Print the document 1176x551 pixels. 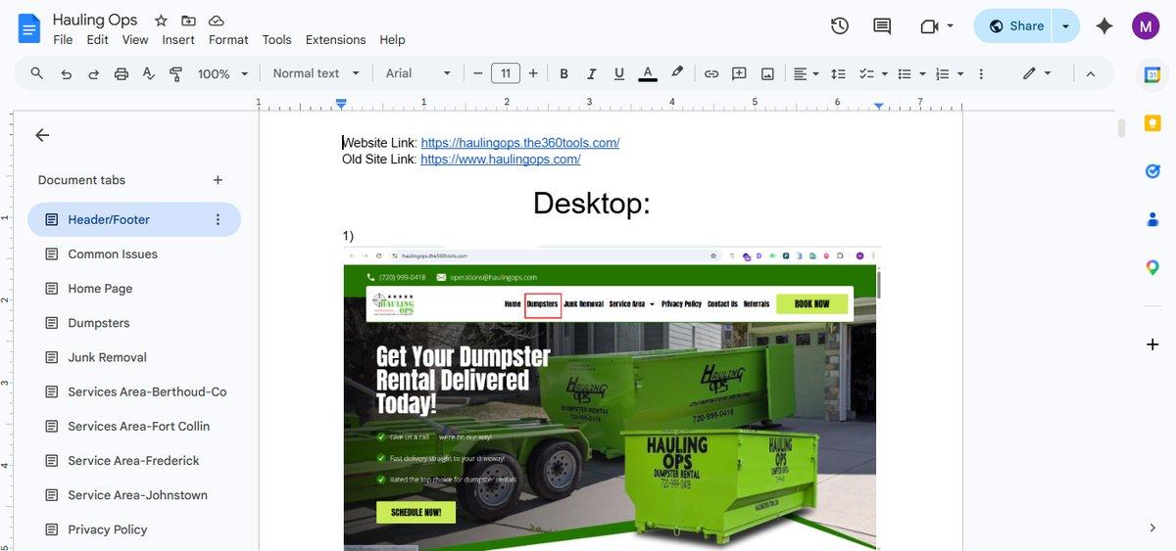coord(122,73)
